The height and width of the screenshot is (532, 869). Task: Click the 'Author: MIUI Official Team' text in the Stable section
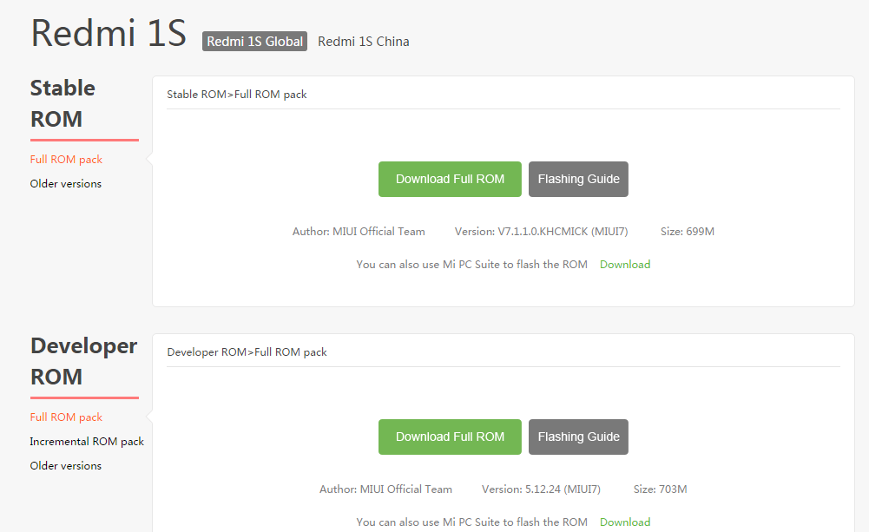(x=359, y=232)
